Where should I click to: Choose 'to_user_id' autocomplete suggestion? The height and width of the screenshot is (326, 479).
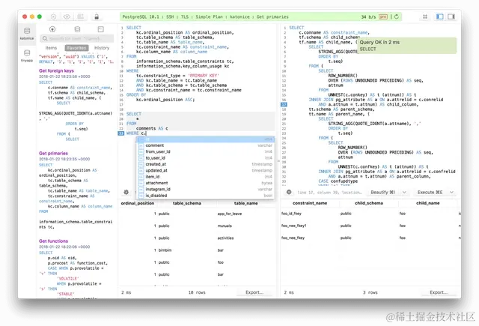point(205,158)
